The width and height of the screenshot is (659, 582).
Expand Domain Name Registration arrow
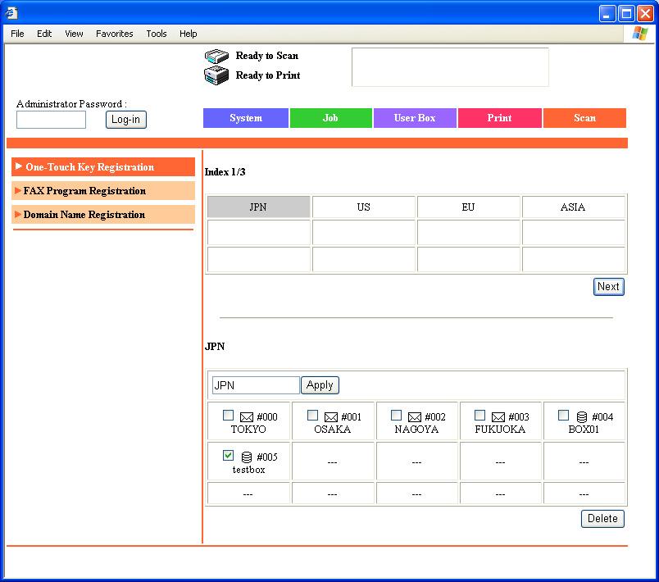point(18,214)
